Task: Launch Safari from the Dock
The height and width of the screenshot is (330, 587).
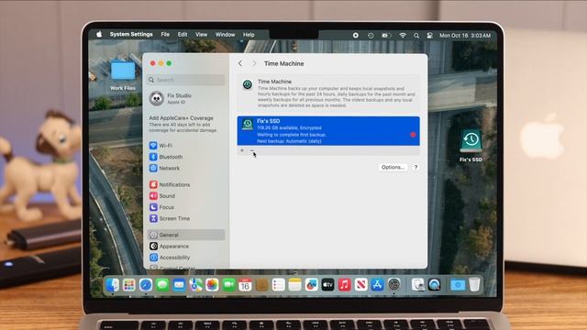Action: 146,285
